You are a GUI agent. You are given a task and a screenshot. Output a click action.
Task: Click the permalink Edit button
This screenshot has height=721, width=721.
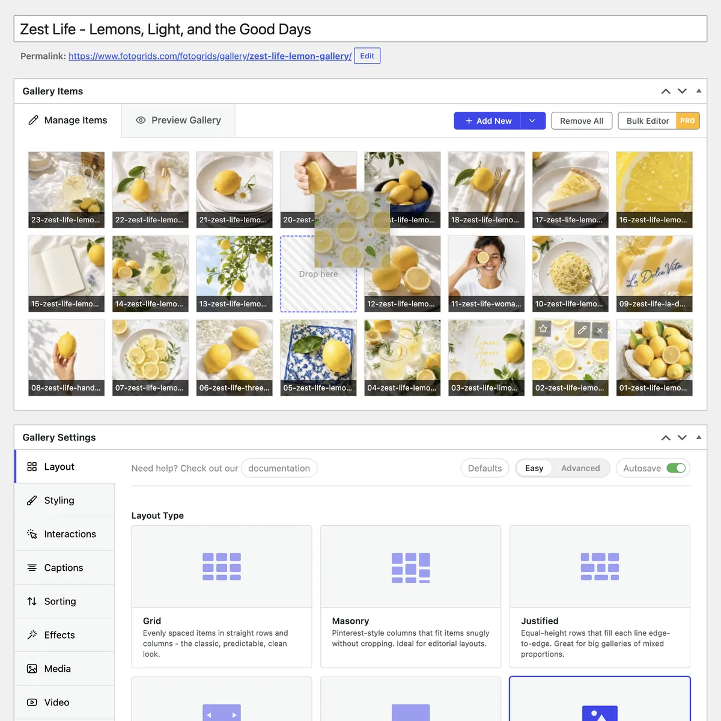[x=367, y=56]
